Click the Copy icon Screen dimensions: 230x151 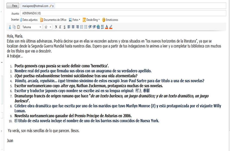14,27
